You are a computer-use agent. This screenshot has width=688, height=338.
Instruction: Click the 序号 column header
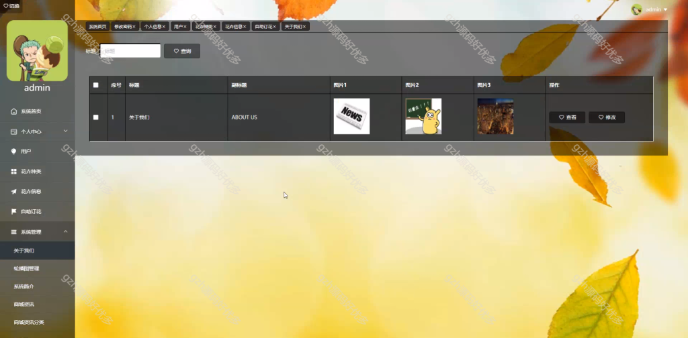pos(116,85)
